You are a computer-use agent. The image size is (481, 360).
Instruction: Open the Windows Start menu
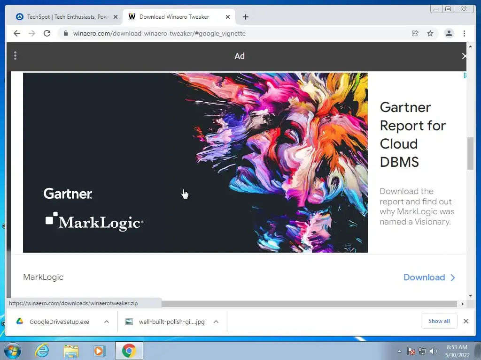coord(13,351)
